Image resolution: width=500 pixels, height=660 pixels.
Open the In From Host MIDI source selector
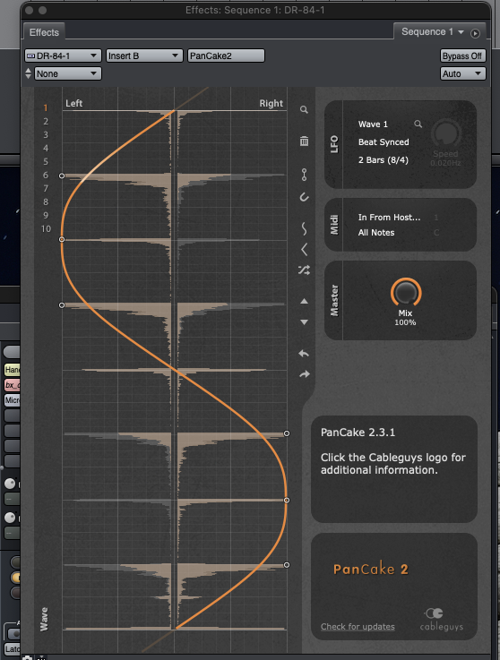coord(389,218)
